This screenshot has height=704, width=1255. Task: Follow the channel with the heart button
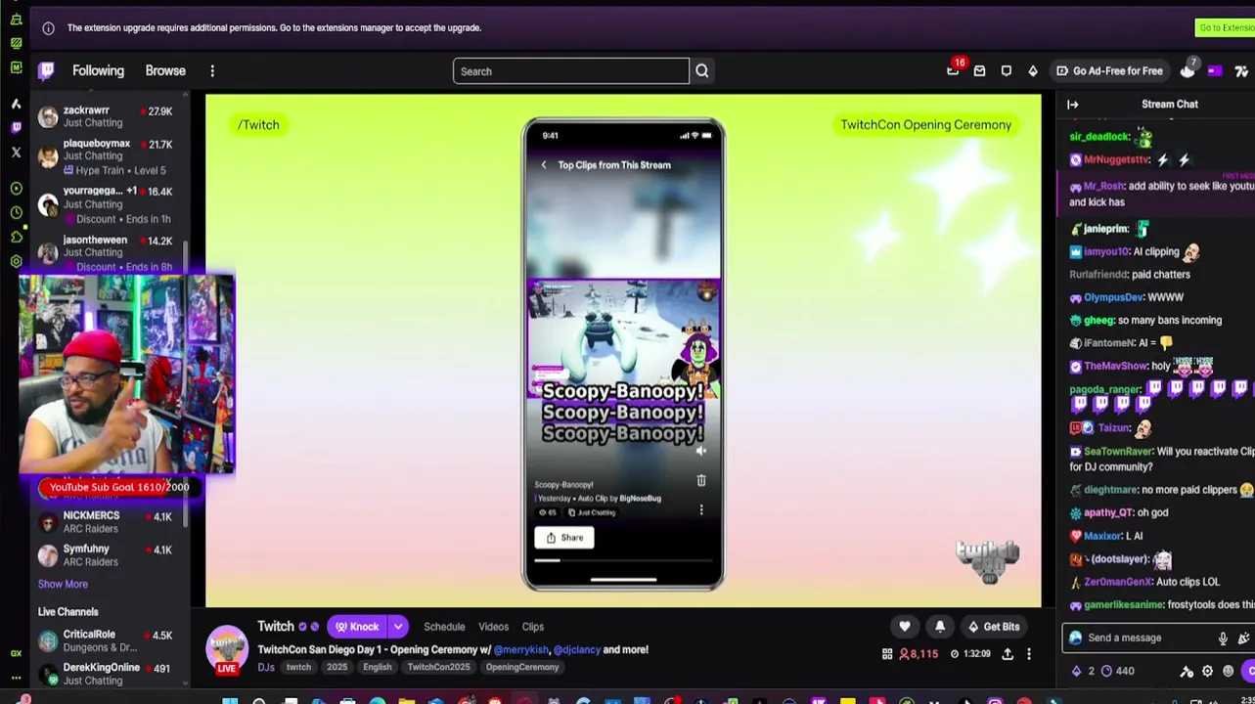point(905,627)
